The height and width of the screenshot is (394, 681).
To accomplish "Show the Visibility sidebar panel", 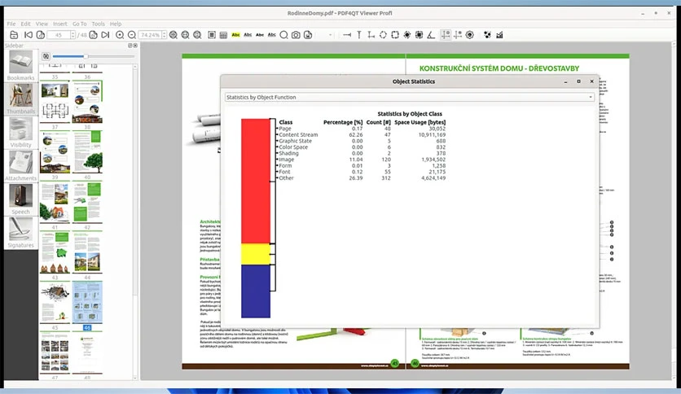I will tap(21, 133).
